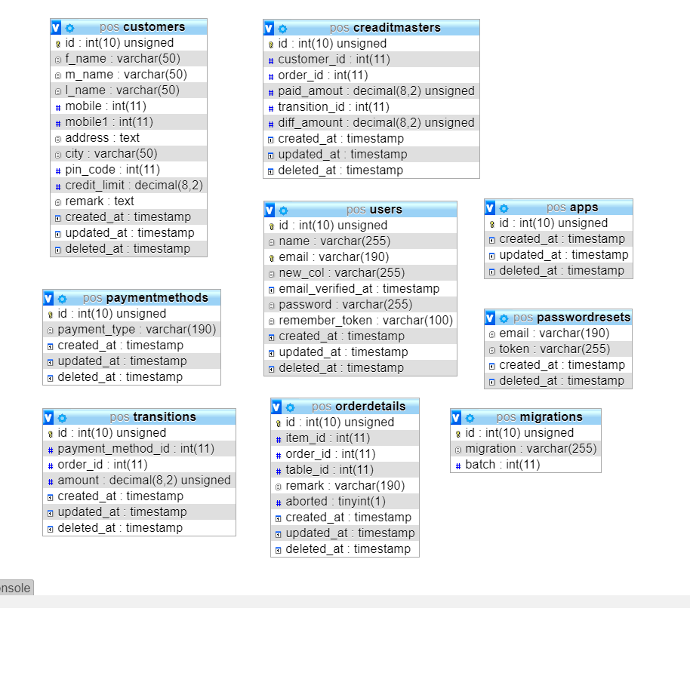Open the creaditmasters table gear options

(282, 29)
